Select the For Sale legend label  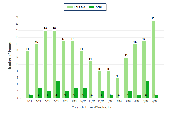click(79, 7)
